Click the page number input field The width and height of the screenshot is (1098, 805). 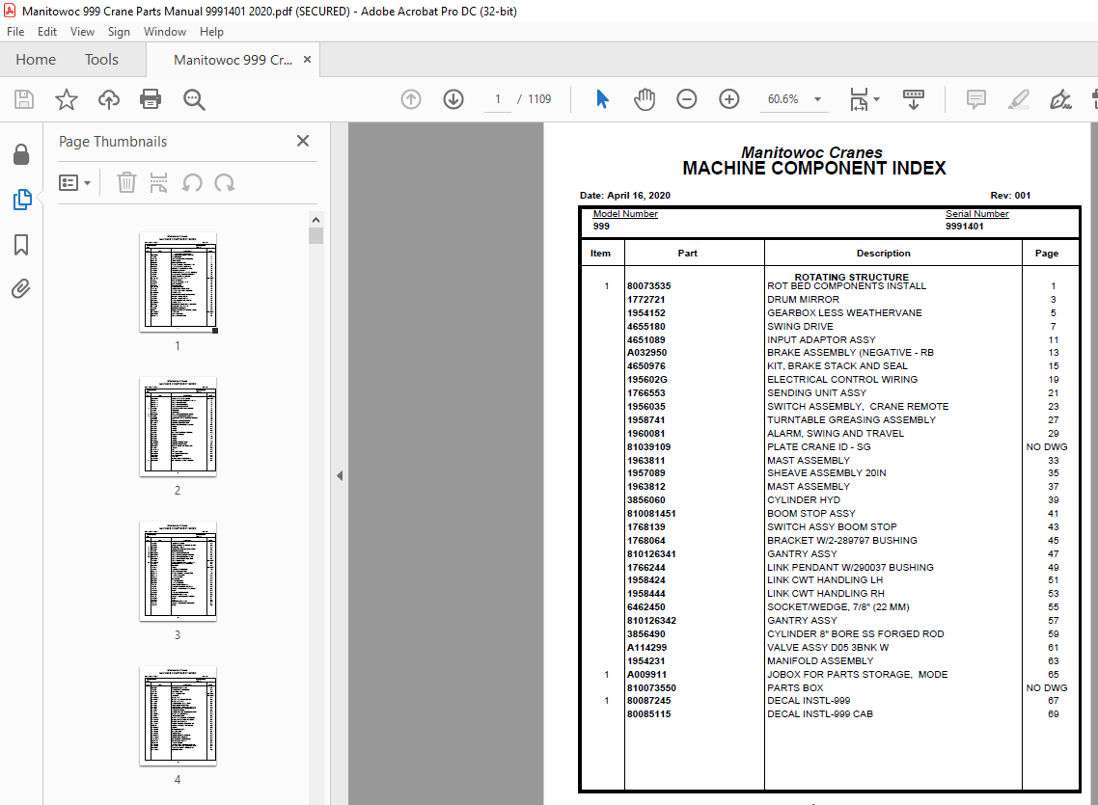pyautogui.click(x=498, y=99)
